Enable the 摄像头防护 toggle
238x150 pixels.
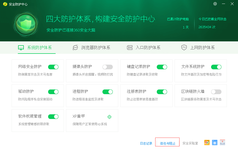(108, 67)
